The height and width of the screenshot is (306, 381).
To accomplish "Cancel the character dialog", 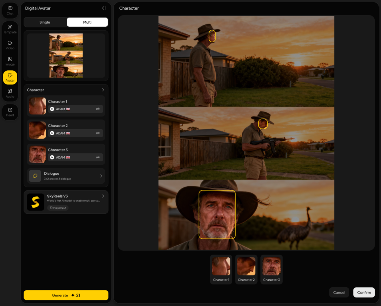I will tap(339, 292).
